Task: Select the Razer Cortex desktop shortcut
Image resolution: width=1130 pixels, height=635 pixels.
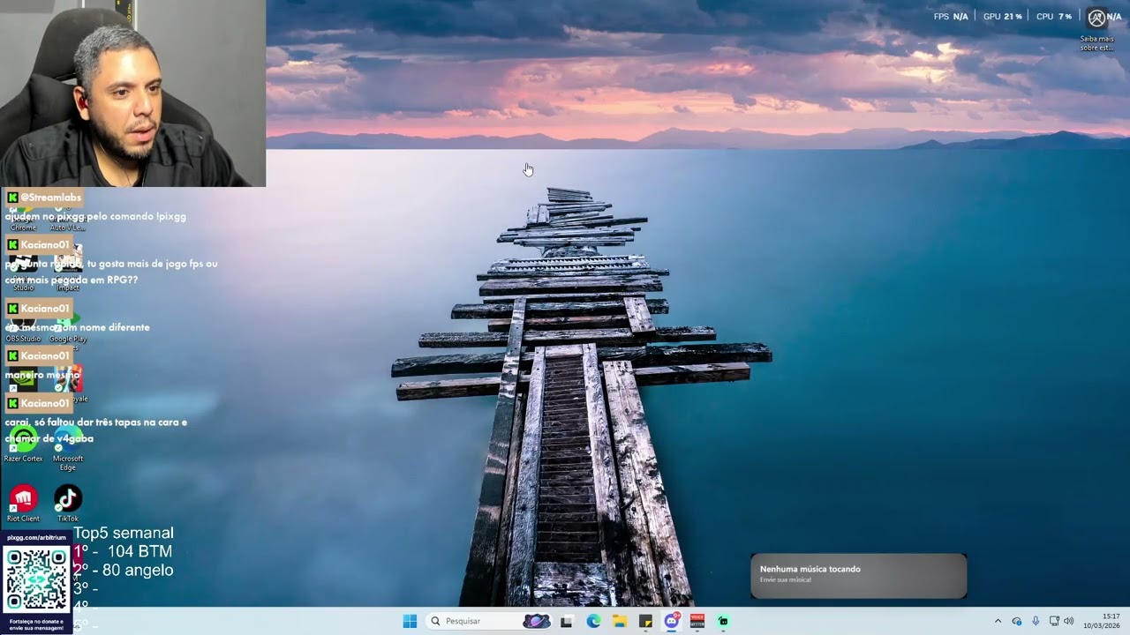Action: [x=24, y=445]
